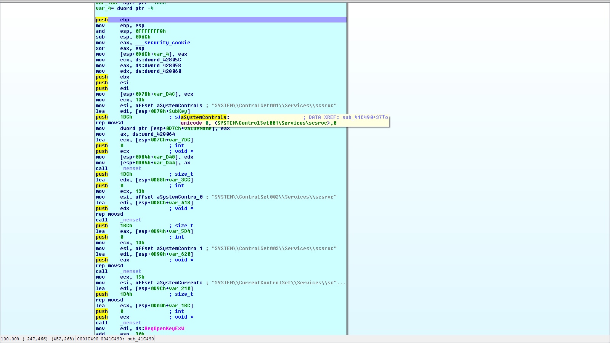Follow the word_428064 reference

click(160, 134)
